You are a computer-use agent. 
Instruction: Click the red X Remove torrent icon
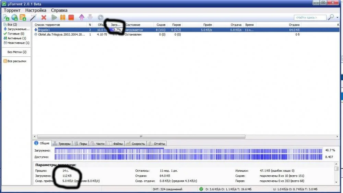coord(44,17)
